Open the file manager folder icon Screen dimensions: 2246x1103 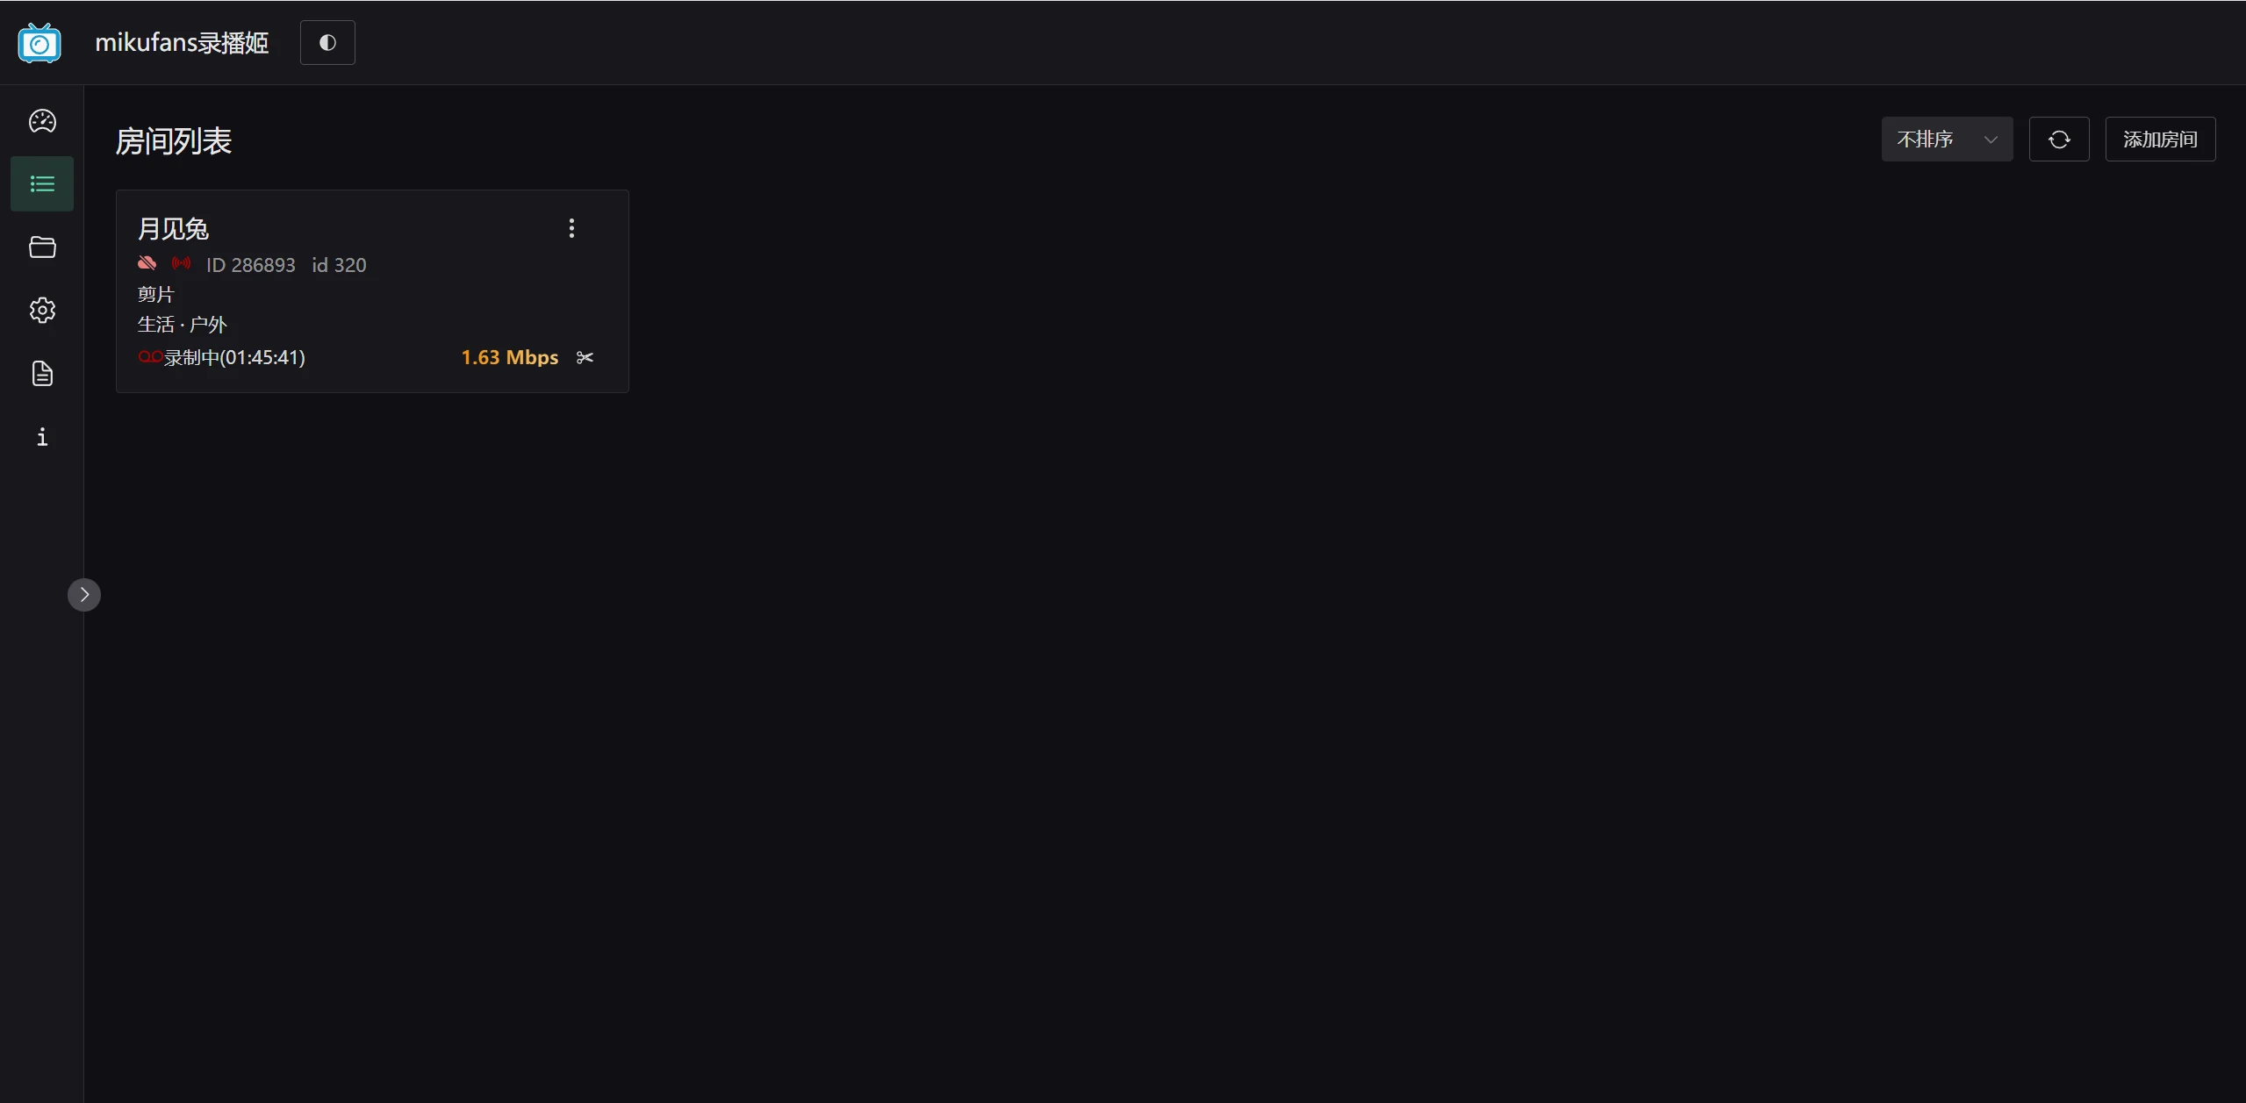[x=42, y=247]
